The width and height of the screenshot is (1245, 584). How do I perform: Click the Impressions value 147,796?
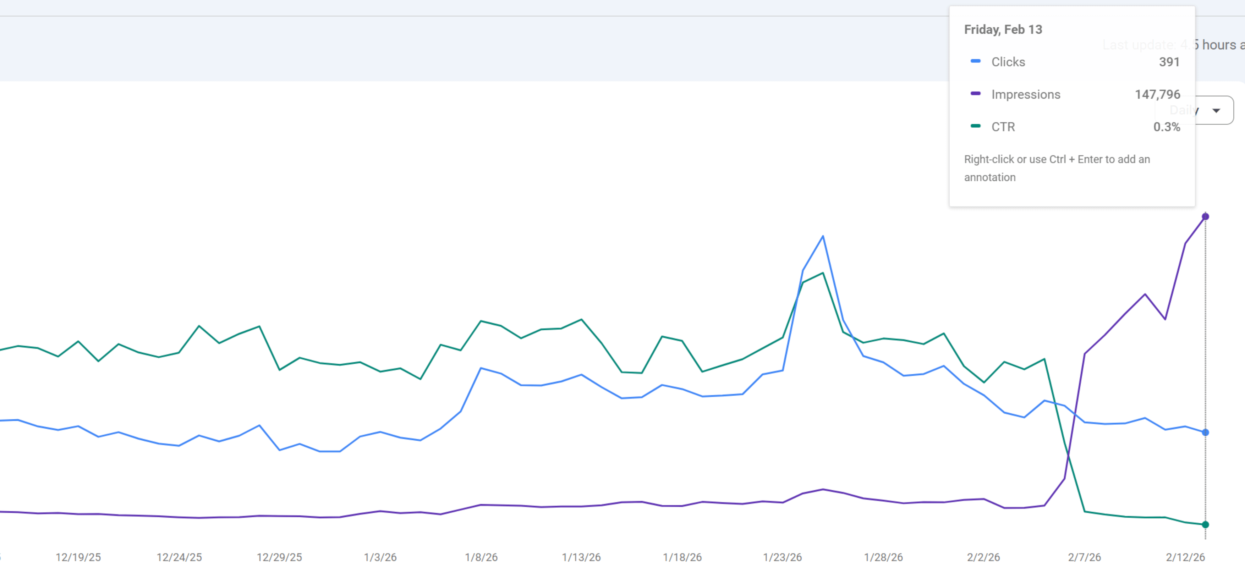[x=1157, y=94]
